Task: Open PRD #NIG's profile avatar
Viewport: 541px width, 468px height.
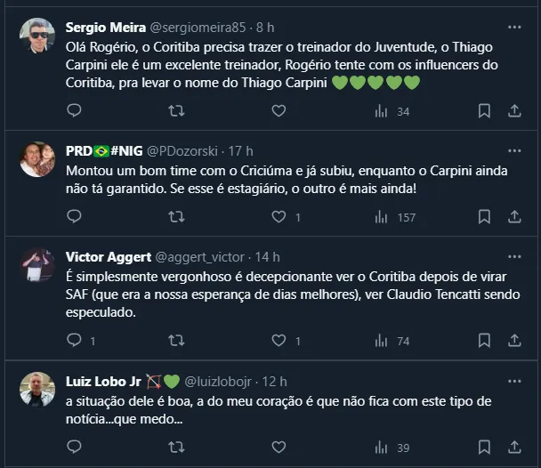Action: click(37, 158)
